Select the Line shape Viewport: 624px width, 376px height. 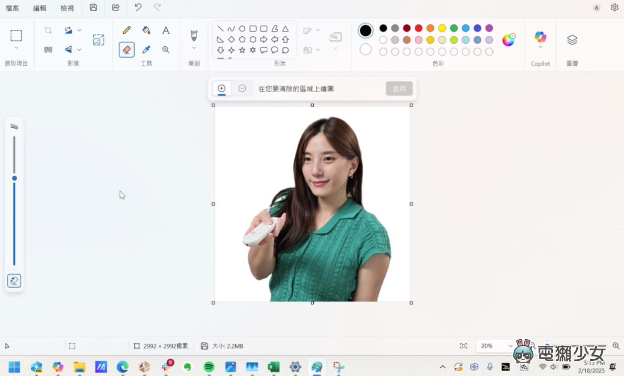pos(221,29)
